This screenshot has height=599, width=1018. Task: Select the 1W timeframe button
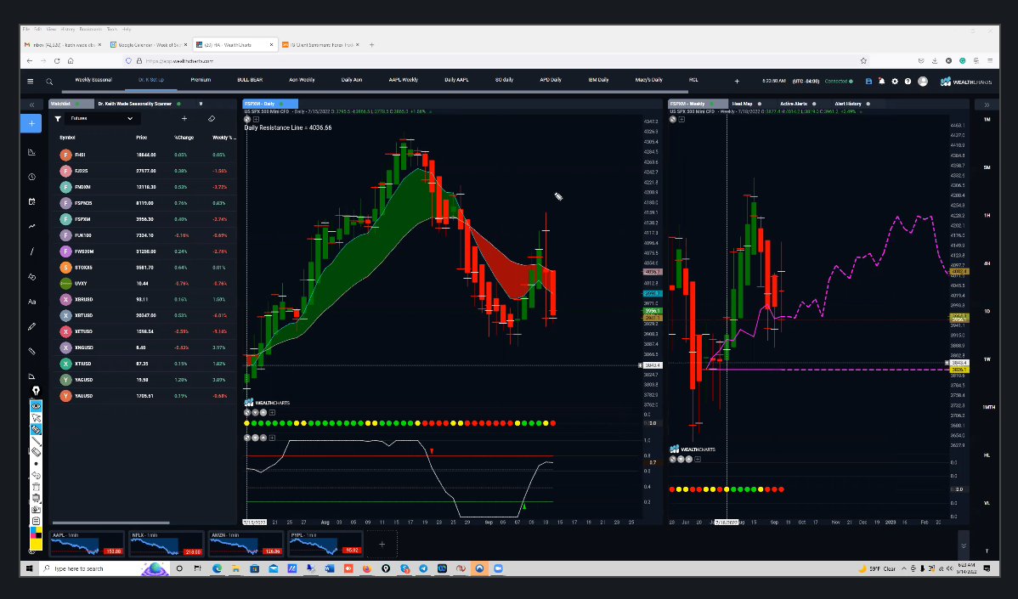(987, 359)
